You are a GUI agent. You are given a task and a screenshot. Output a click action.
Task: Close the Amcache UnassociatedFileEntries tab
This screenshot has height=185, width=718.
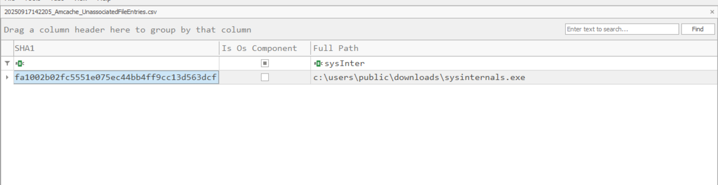(x=712, y=12)
